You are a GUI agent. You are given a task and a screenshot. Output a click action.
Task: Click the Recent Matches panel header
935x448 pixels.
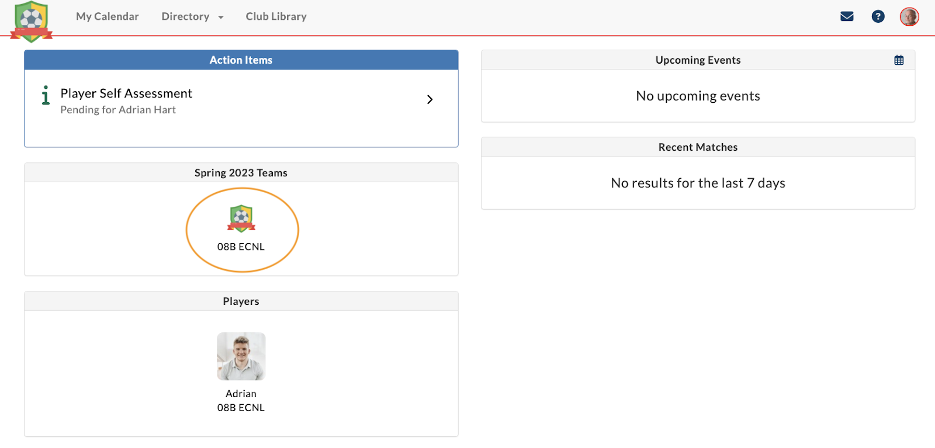click(698, 147)
